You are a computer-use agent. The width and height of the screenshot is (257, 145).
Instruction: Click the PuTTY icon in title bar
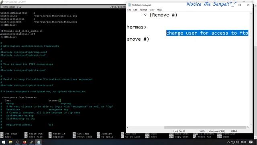coord(2,2)
